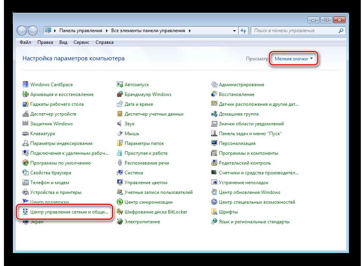
Task: Click the Автозапуск icon
Action: tap(120, 85)
